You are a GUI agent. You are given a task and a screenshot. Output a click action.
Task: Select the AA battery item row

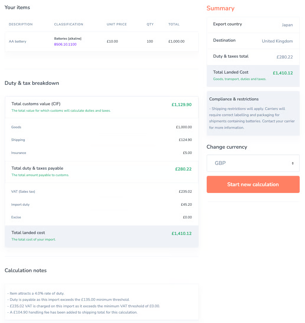[x=102, y=41]
